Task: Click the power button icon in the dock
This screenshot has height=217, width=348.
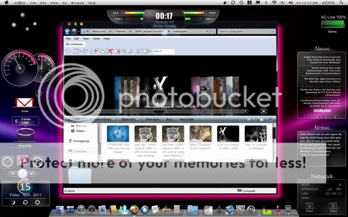Action: pos(251,209)
